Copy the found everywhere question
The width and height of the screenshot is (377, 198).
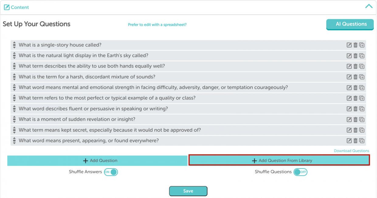362,141
